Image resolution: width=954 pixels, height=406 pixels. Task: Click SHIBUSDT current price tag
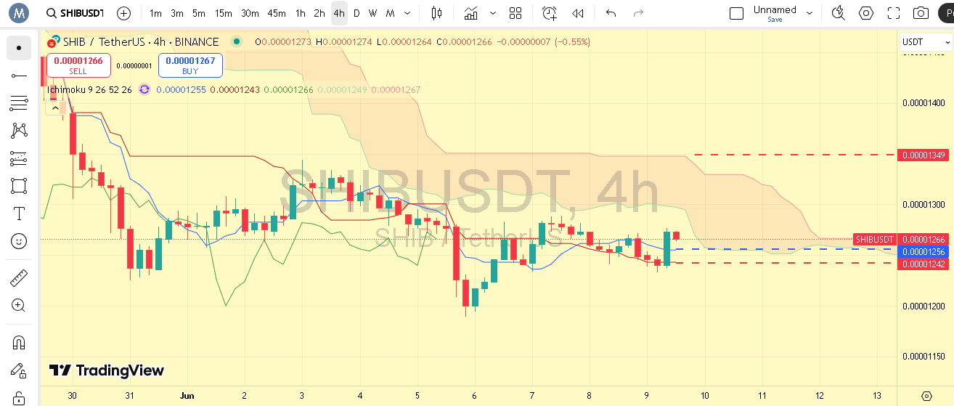point(874,239)
